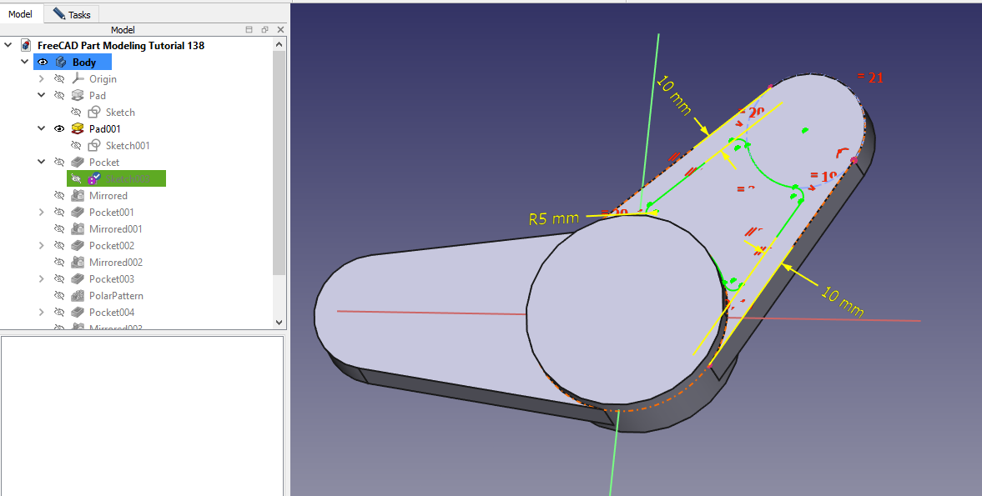The height and width of the screenshot is (496, 982).
Task: Switch to the Model tab
Action: pos(21,14)
